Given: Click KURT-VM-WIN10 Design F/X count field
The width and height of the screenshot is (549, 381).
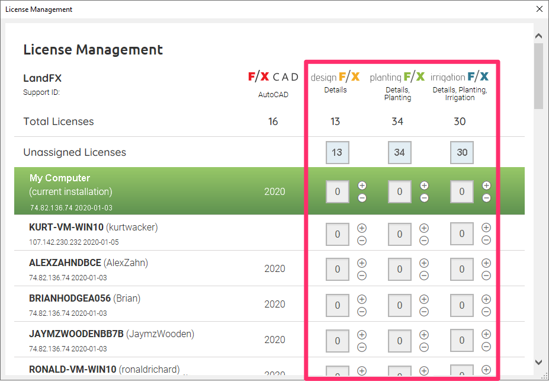Looking at the screenshot, I should pos(338,234).
